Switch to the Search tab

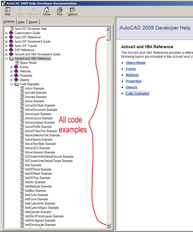point(33,22)
